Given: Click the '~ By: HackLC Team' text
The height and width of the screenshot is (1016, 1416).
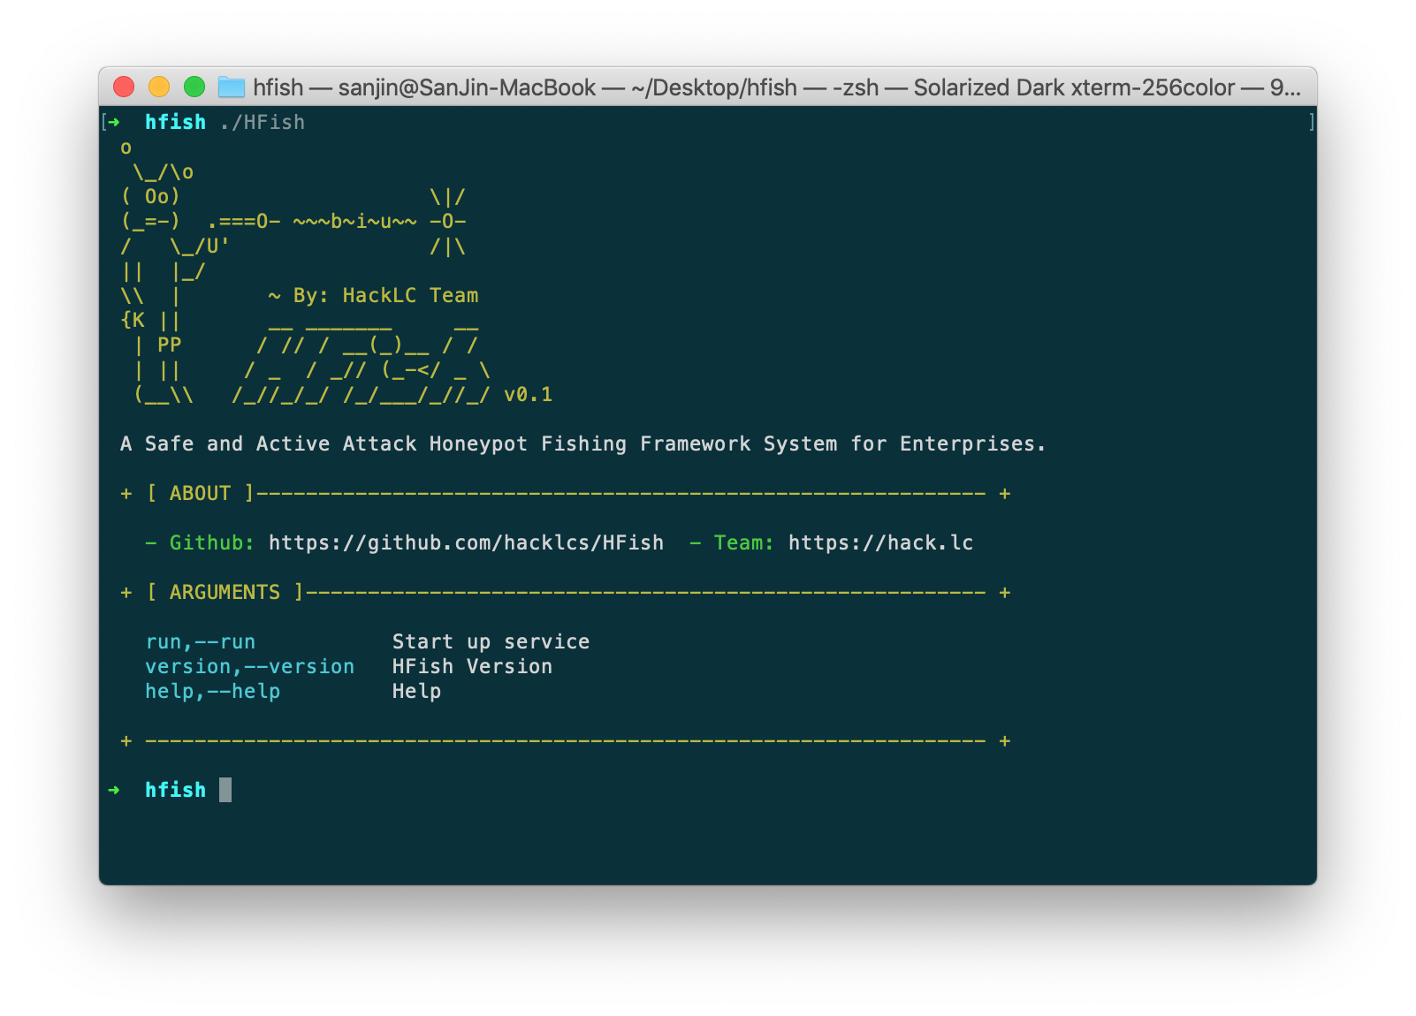Looking at the screenshot, I should 373,295.
